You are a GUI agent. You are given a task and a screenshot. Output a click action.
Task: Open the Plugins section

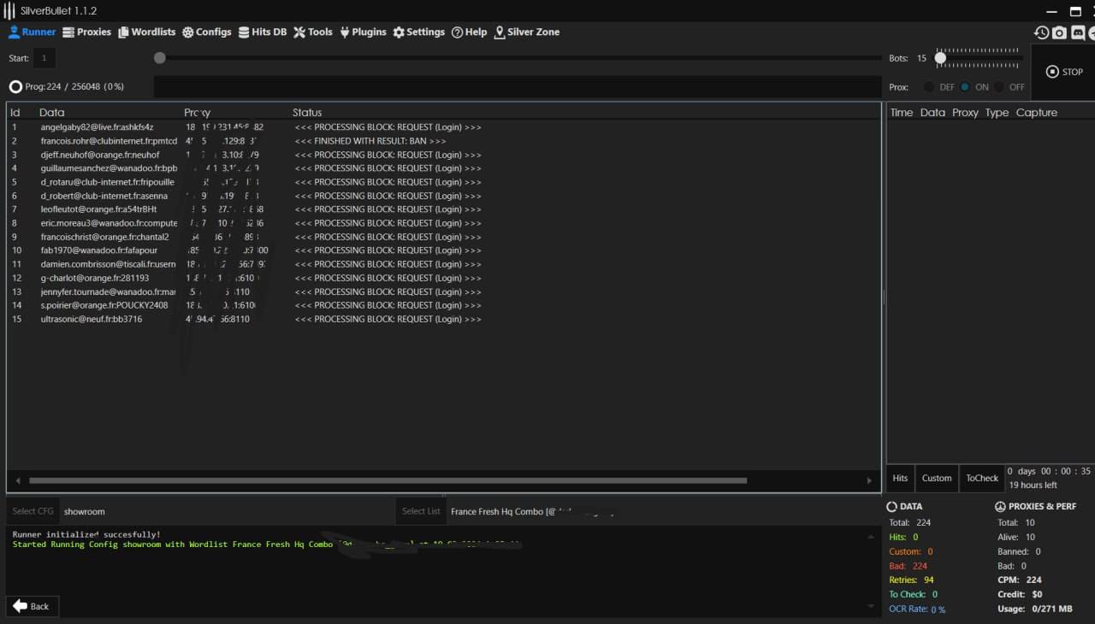click(363, 32)
